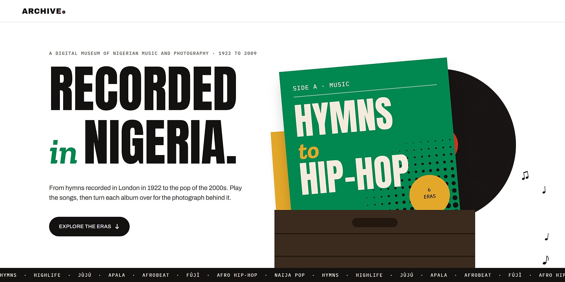Screen dimensions: 565x282
Task: Click the museum tagline text '1922 TO 2009'
Action: [238, 53]
